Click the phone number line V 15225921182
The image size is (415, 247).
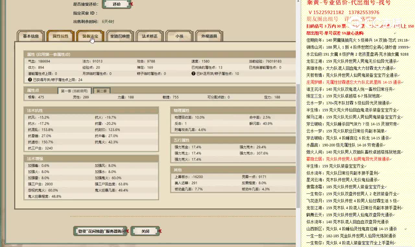click(x=344, y=13)
